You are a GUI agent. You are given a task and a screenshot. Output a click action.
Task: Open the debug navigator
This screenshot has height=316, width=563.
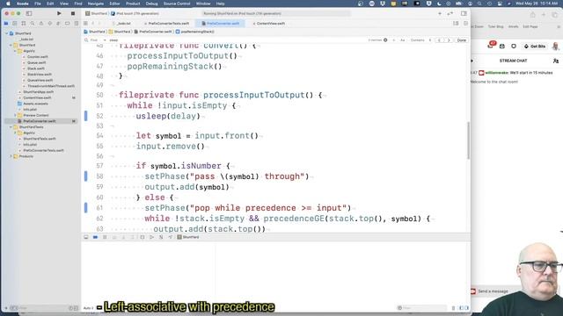(58, 24)
